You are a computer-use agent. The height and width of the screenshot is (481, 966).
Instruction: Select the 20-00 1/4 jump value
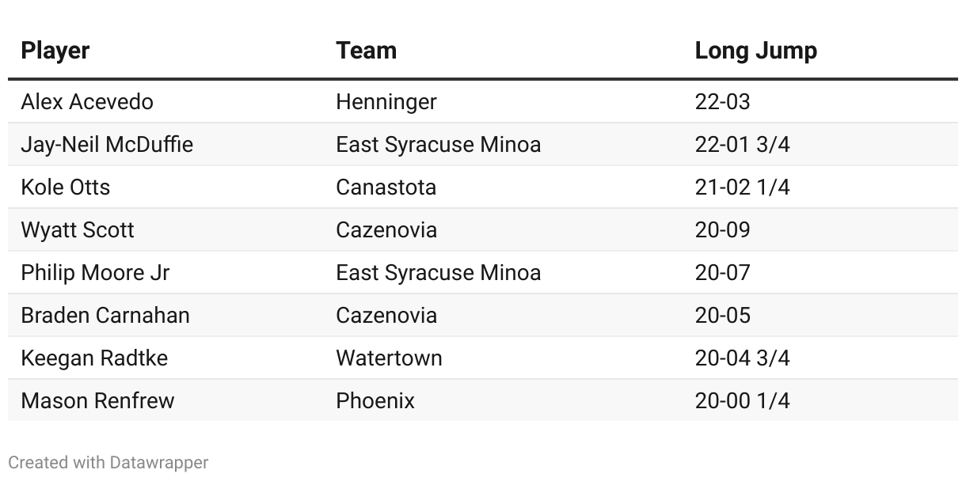[x=743, y=401]
